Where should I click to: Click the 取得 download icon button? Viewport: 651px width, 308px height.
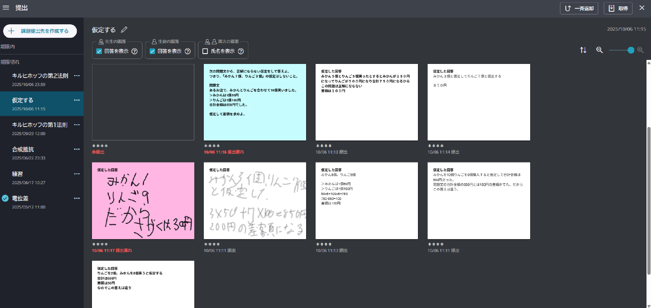coord(618,8)
